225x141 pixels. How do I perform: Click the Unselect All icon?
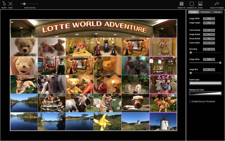click(192, 4)
